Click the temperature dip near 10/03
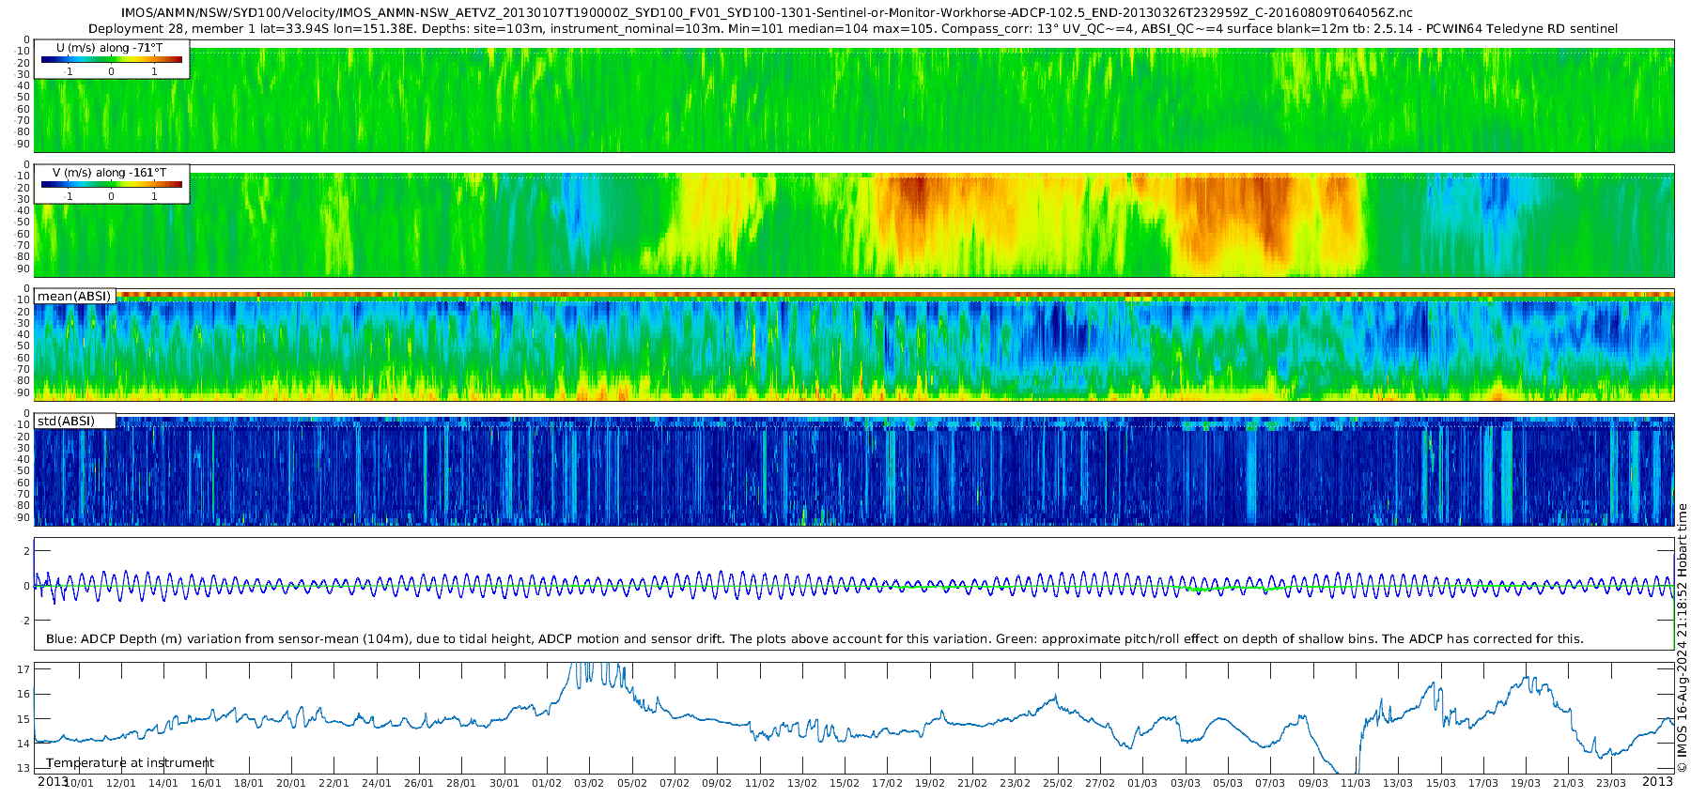This screenshot has height=798, width=1691. (1343, 762)
